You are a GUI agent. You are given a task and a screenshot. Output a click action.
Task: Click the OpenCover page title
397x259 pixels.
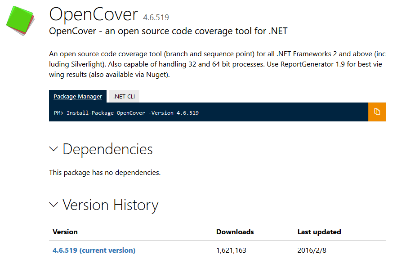[94, 14]
